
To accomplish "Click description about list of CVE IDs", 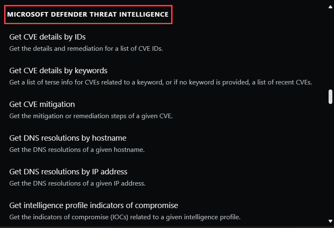I will click(x=86, y=49).
